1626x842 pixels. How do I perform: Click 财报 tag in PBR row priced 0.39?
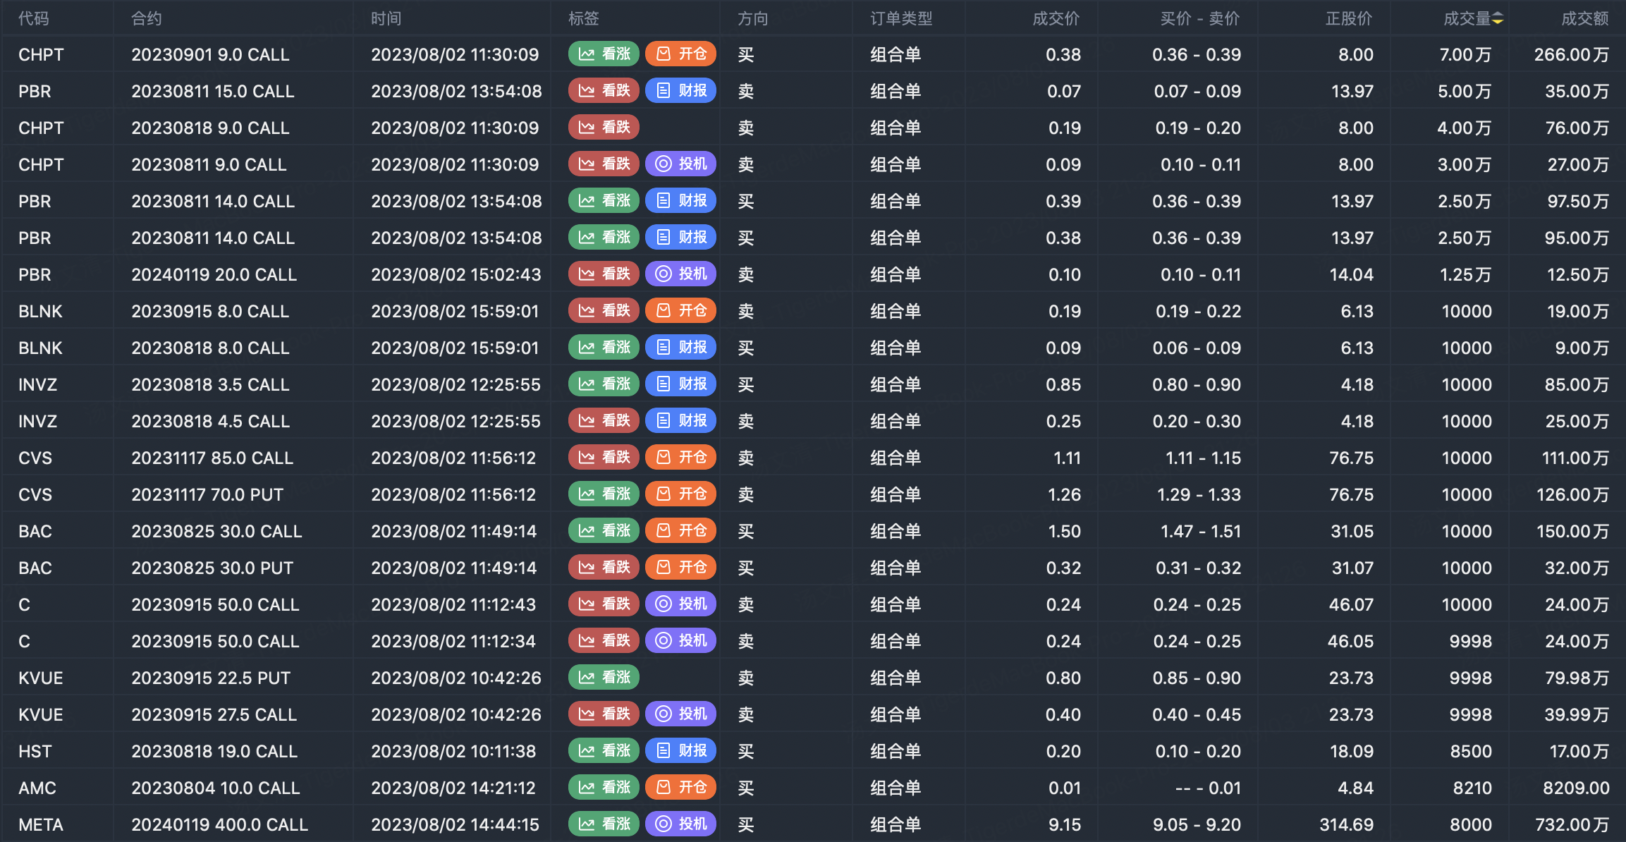click(x=680, y=201)
